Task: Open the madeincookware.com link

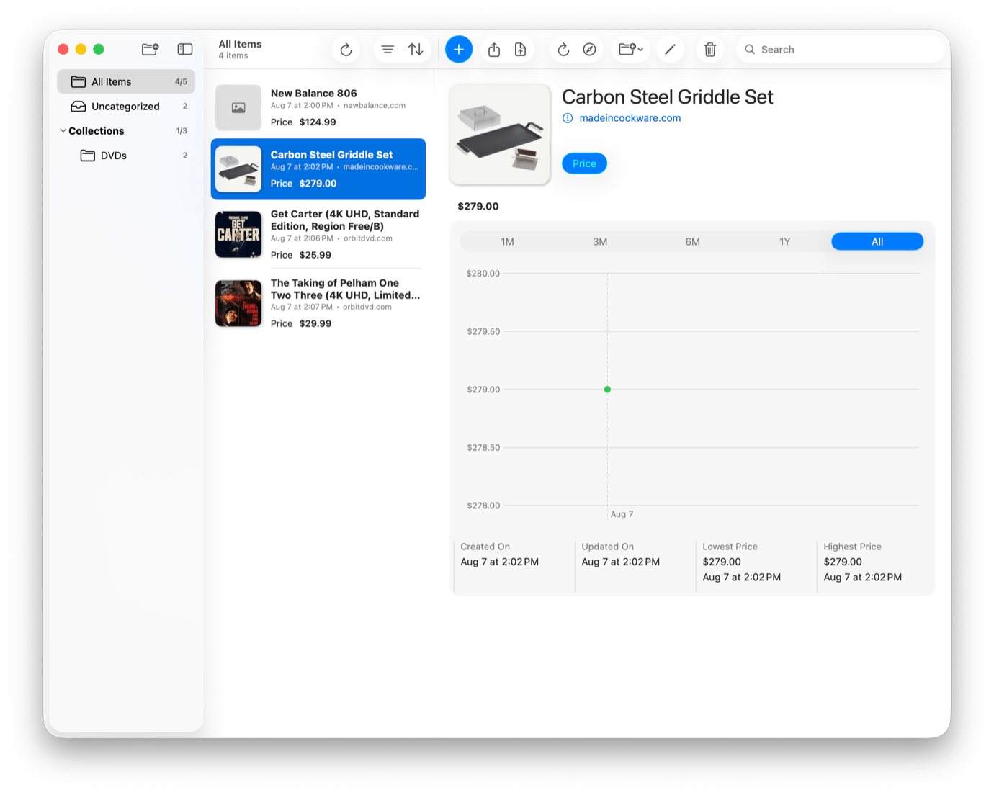Action: 630,118
